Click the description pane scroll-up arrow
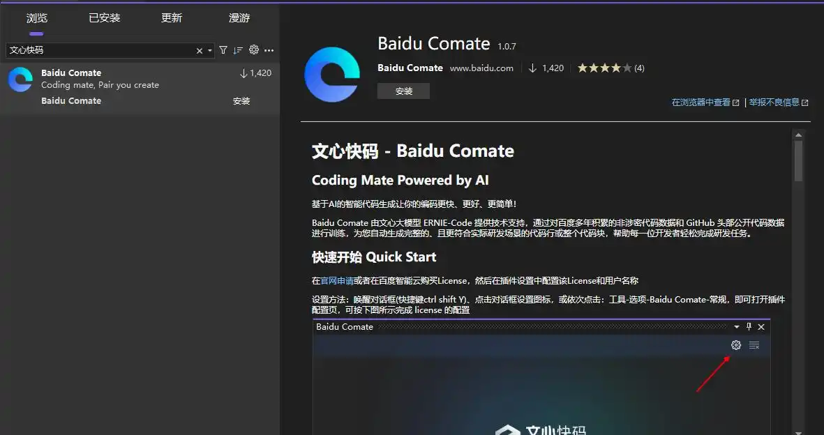 pos(798,135)
